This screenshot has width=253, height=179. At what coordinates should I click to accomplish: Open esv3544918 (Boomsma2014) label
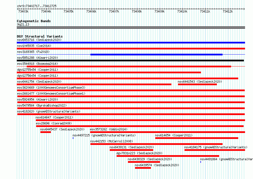38,64
